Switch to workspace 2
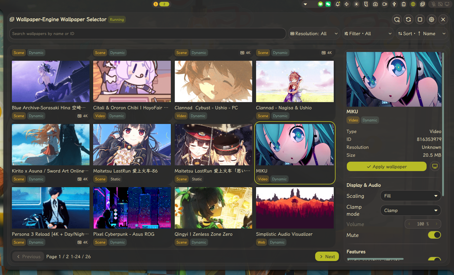 point(165,4)
